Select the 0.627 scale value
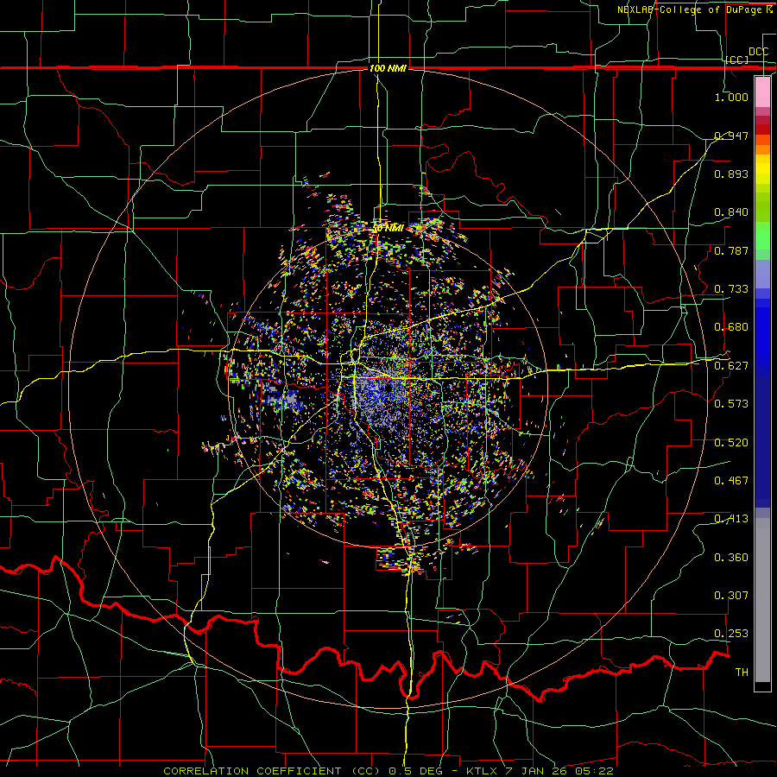The width and height of the screenshot is (777, 777). tap(731, 365)
